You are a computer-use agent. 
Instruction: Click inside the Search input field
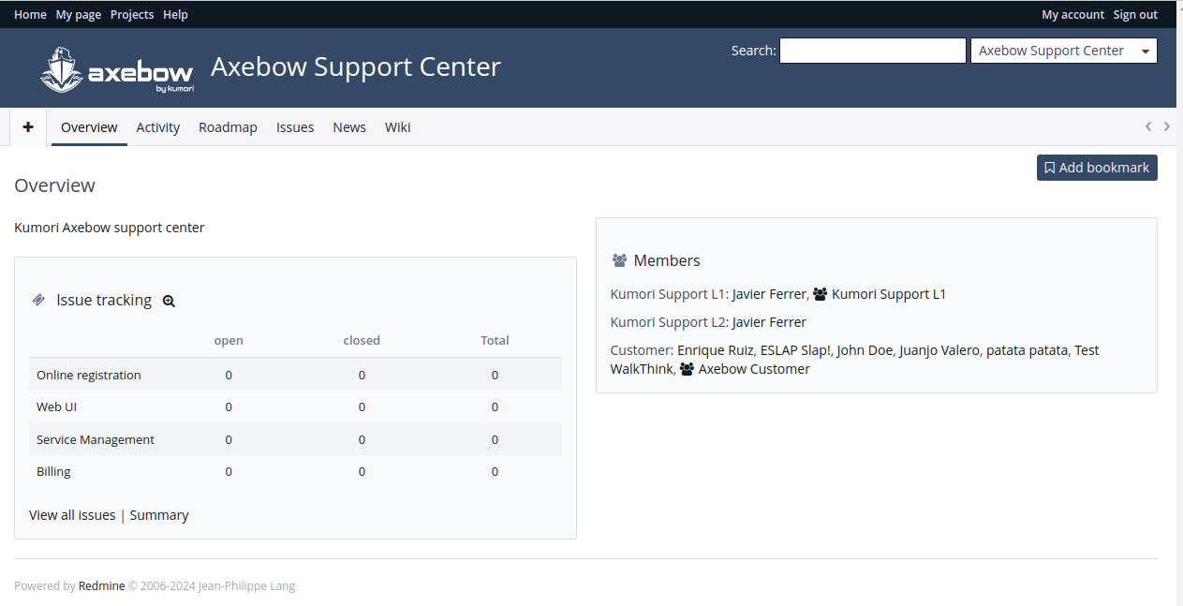click(x=872, y=51)
